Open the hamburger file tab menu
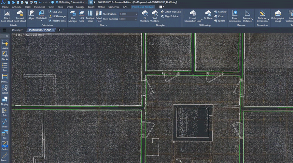The image size is (293, 163). click(4, 30)
